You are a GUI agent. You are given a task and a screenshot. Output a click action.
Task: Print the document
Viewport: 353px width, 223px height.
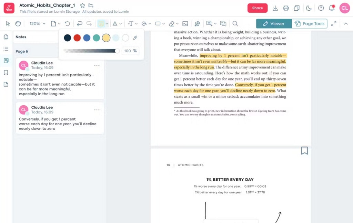[286, 8]
